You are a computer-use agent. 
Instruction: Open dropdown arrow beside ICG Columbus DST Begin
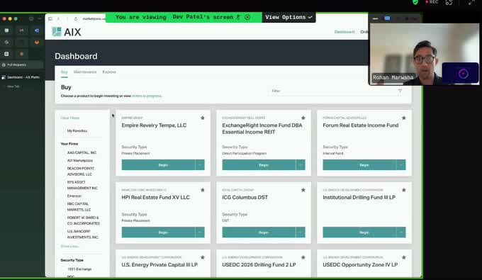pyautogui.click(x=301, y=233)
